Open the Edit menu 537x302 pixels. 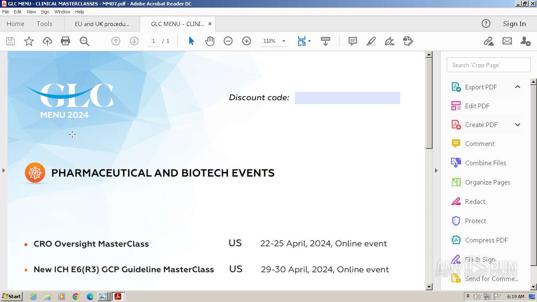pyautogui.click(x=18, y=12)
